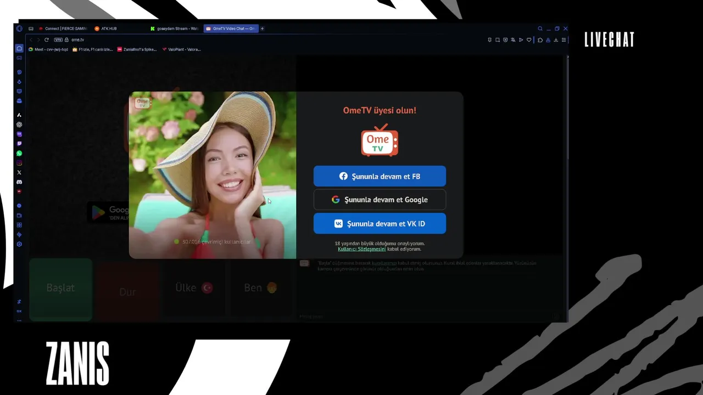This screenshot has height=395, width=703.
Task: Open the ValoPlant bookmark
Action: [x=181, y=49]
